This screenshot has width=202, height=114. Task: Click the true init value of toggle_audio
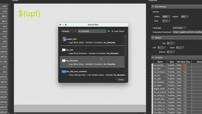(x=179, y=89)
